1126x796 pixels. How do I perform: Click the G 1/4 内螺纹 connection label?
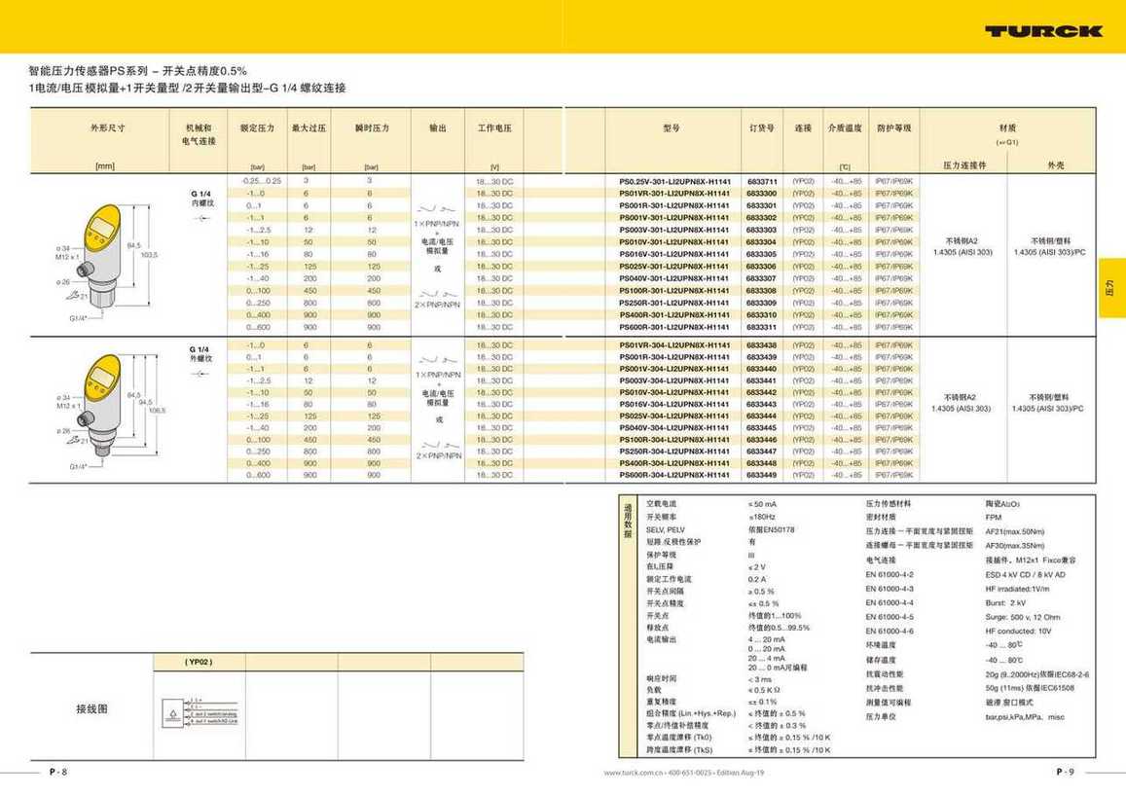click(x=201, y=199)
